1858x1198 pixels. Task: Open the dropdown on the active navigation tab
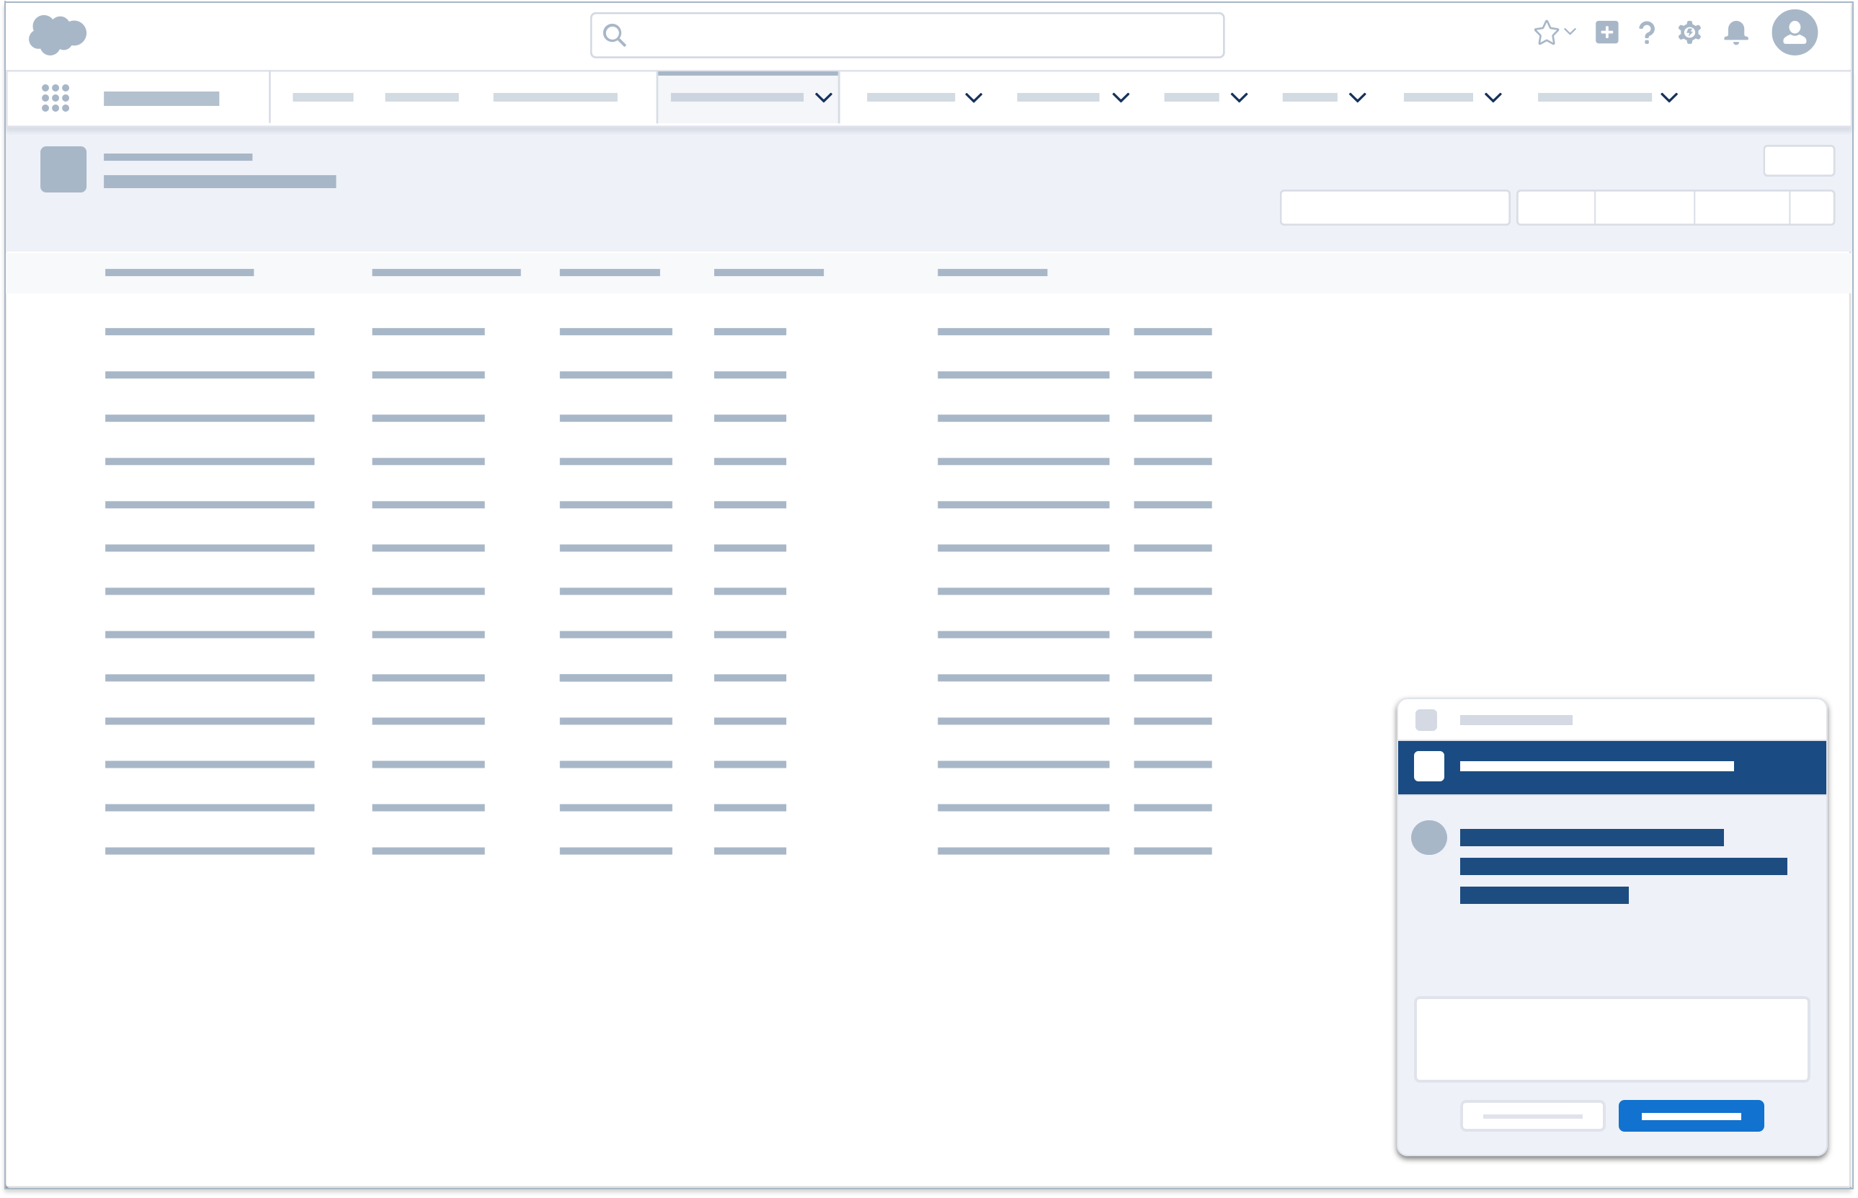[x=823, y=98]
